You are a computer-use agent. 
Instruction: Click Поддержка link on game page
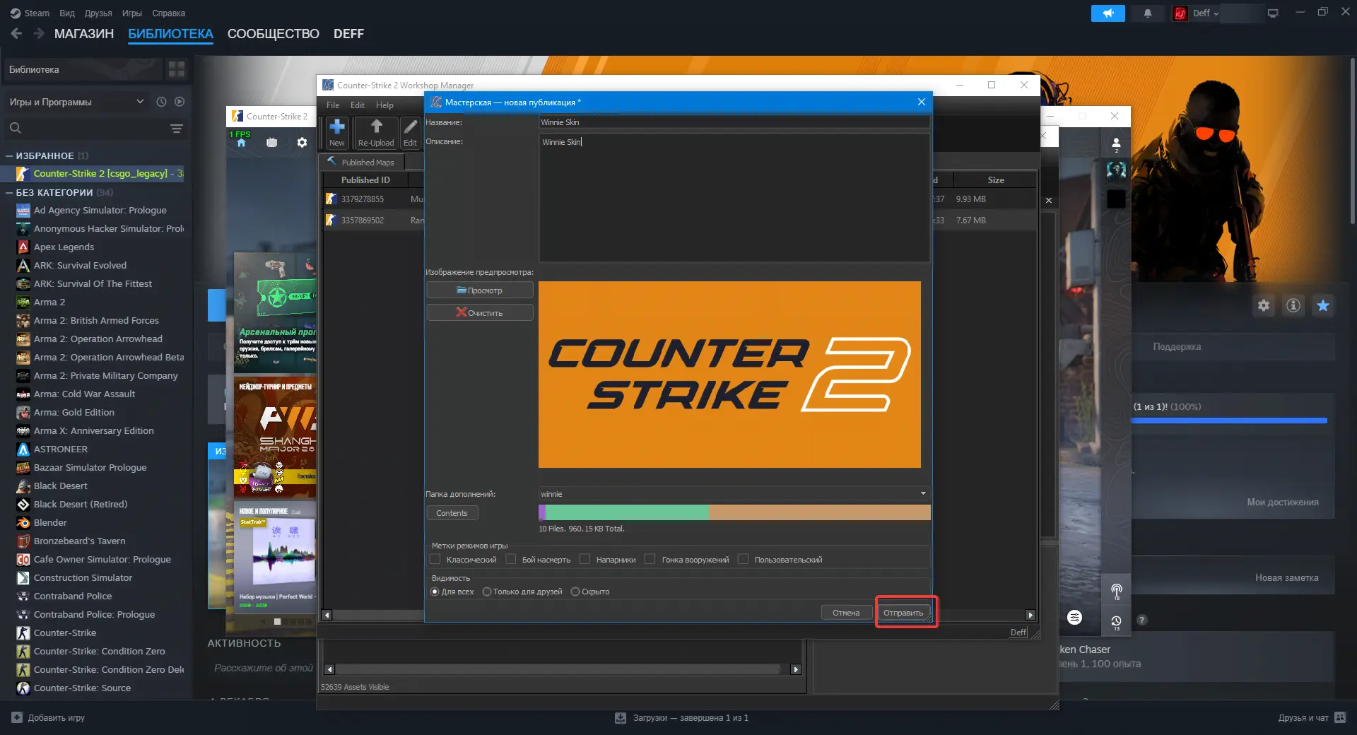[x=1177, y=346]
